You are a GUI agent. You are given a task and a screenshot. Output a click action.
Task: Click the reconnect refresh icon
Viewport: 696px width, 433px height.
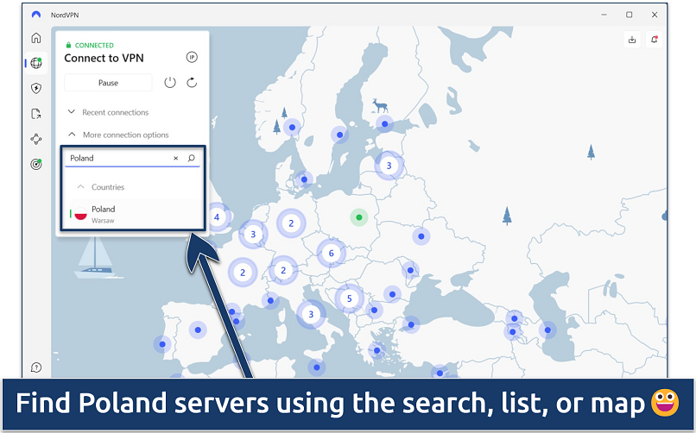192,83
